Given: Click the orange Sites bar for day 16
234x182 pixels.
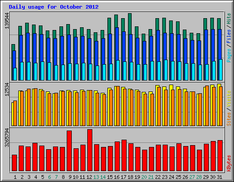Looking at the screenshot, I should pyautogui.click(x=118, y=106).
